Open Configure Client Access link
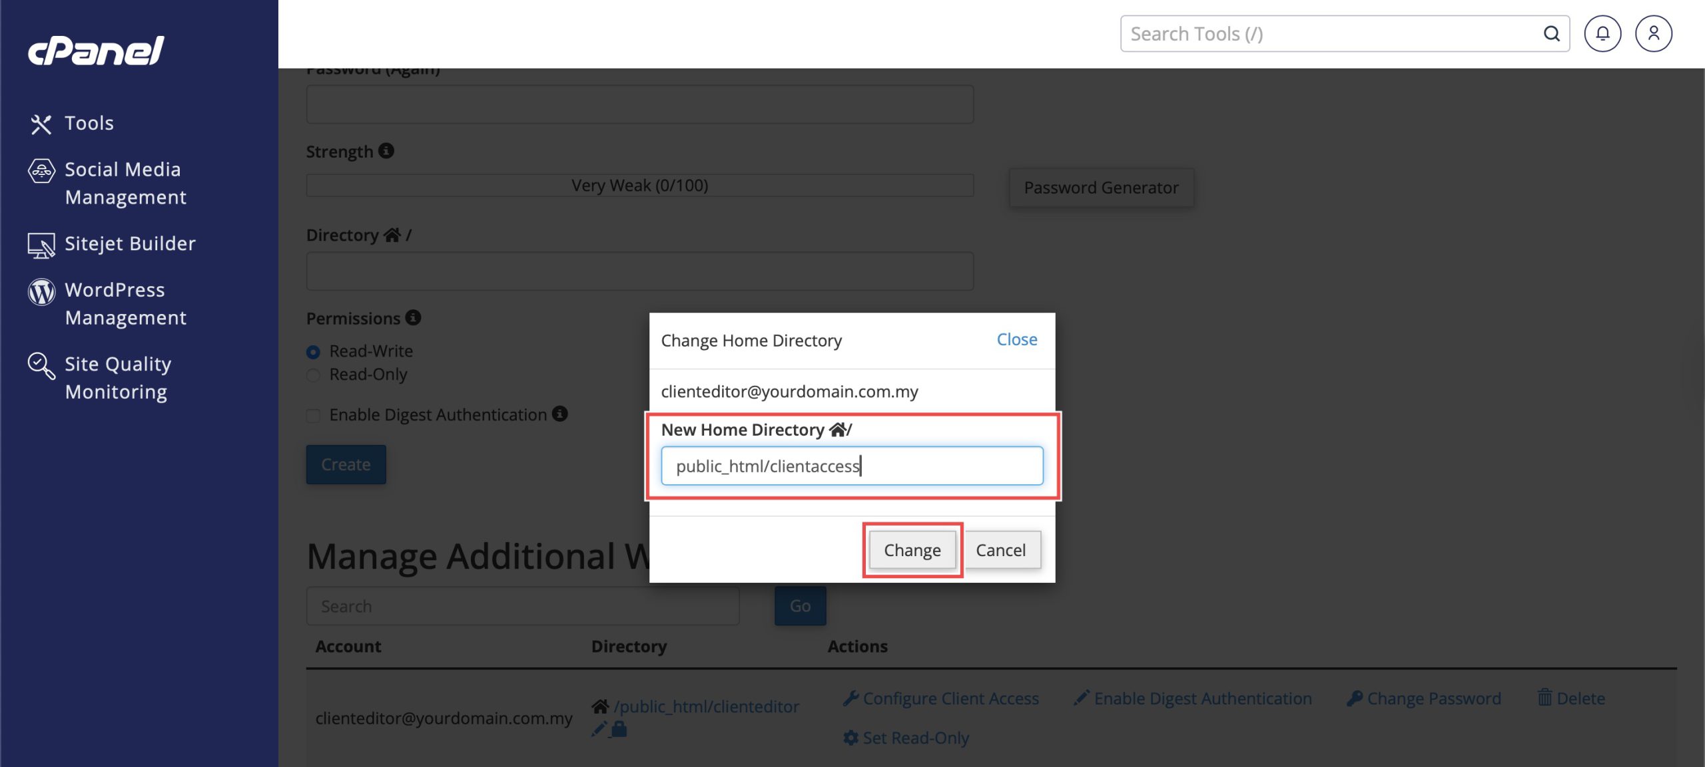 pos(950,698)
